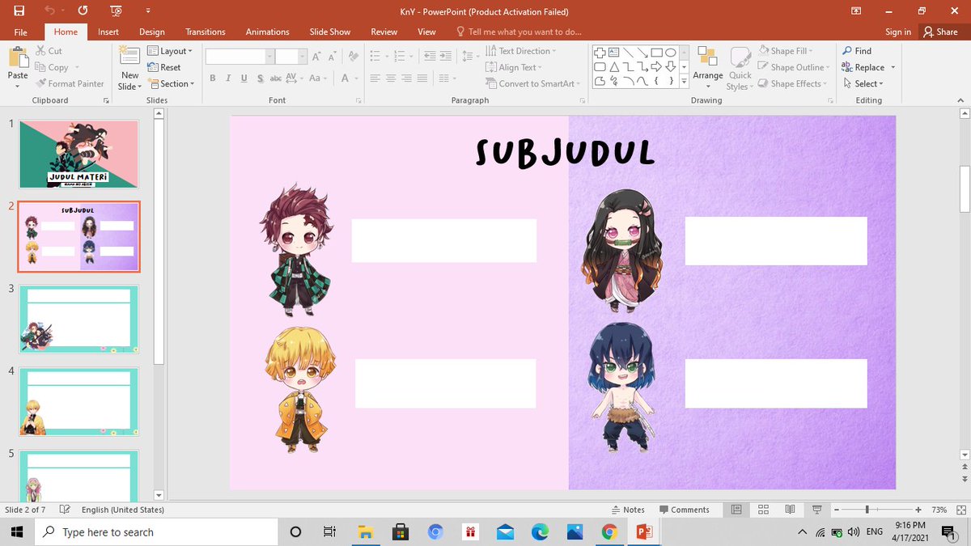This screenshot has width=971, height=546.
Task: Toggle Justify paragraph alignment
Action: coord(422,78)
